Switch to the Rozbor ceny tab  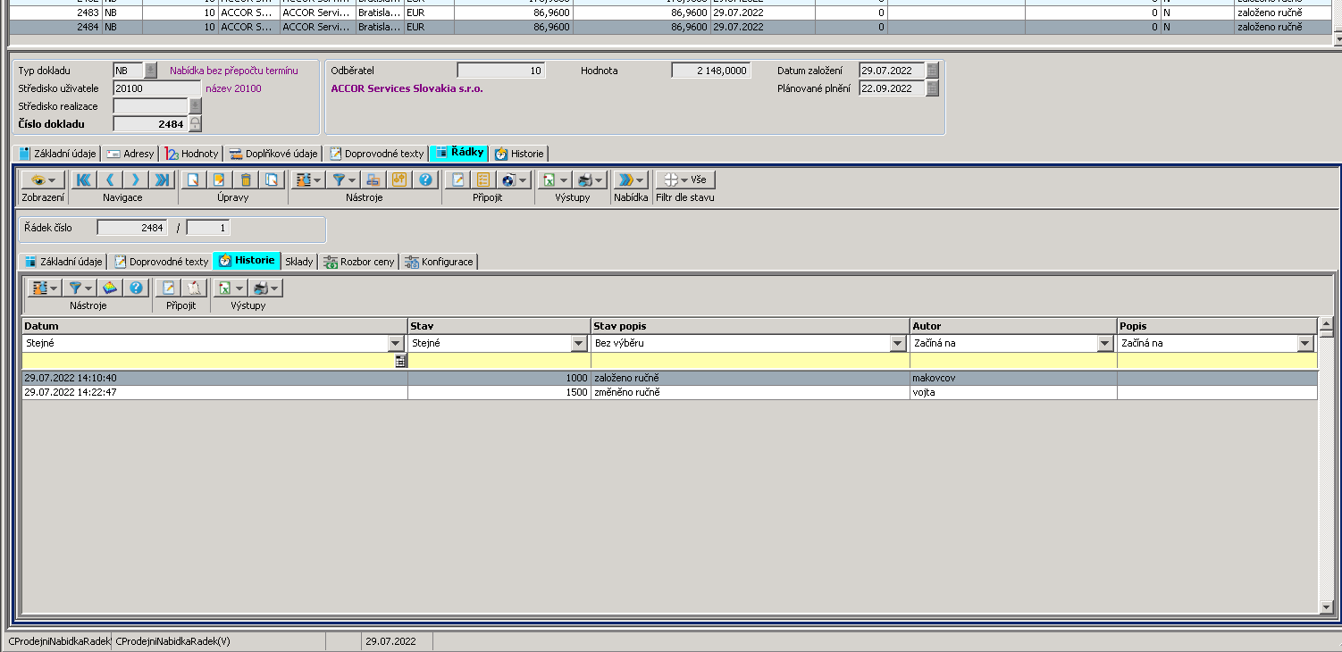[x=359, y=262]
